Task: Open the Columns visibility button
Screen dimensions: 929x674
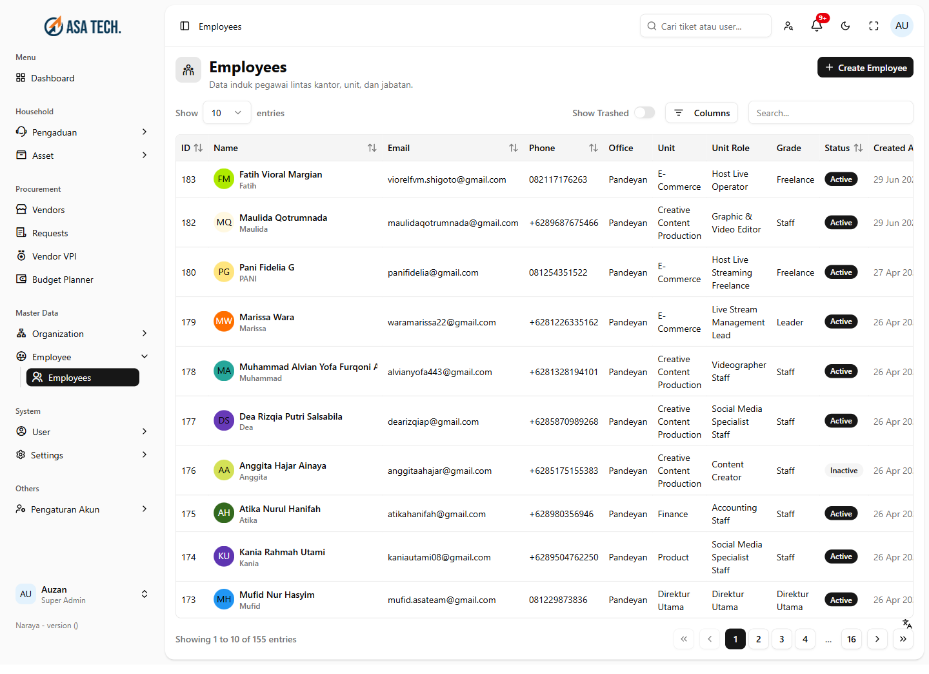Action: (702, 113)
